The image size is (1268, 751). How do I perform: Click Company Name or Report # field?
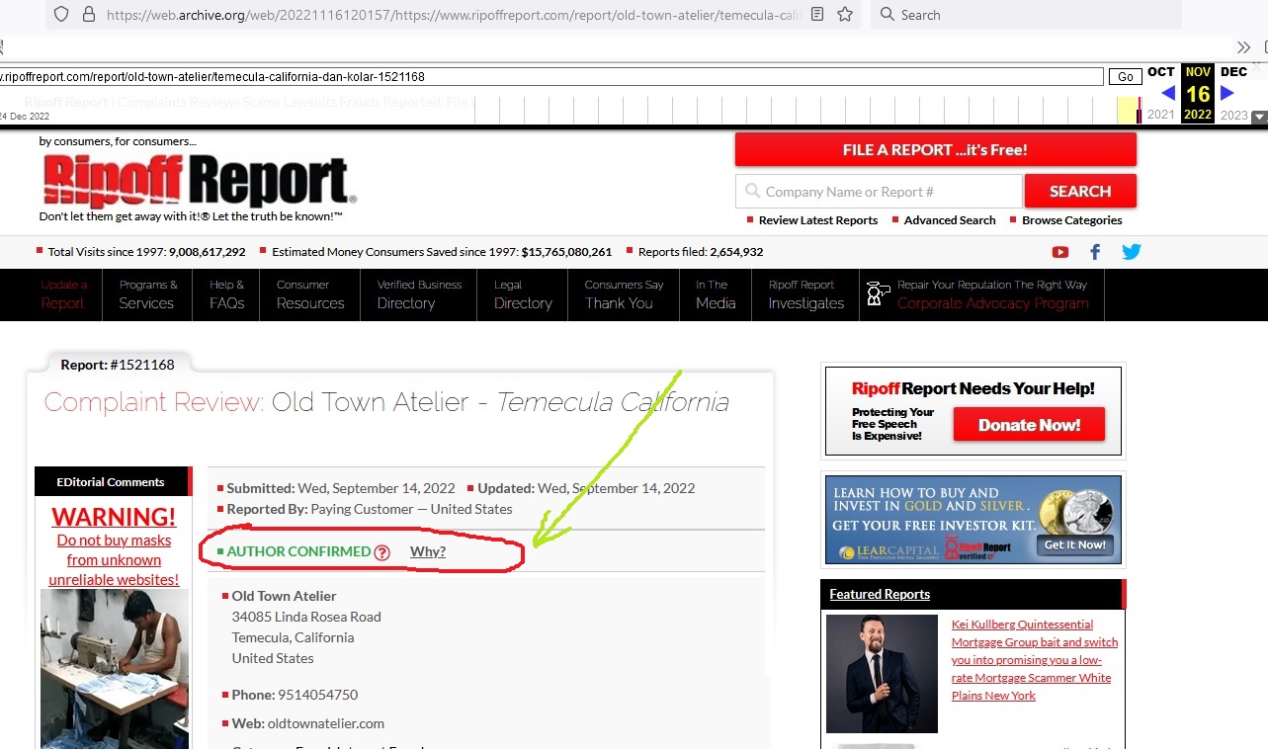pyautogui.click(x=879, y=192)
